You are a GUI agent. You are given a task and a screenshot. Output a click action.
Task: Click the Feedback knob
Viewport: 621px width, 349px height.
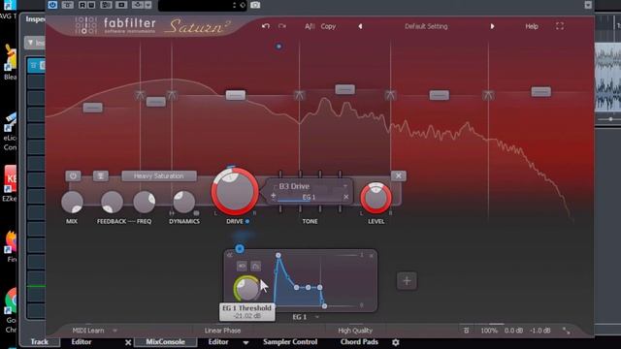[x=113, y=202]
